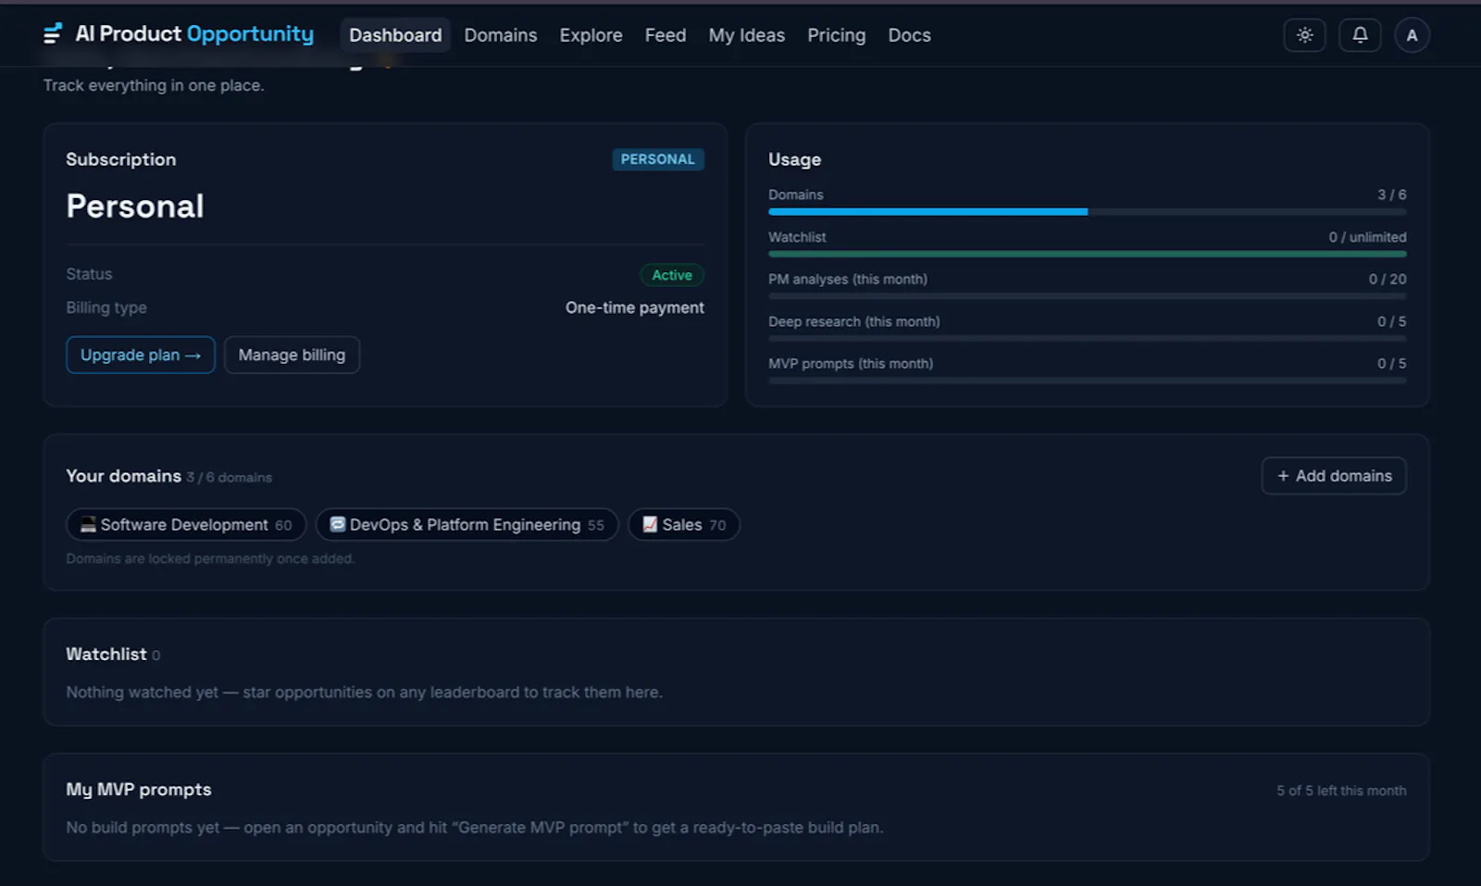Click the 'Subscription' card heading
This screenshot has width=1481, height=886.
pyautogui.click(x=121, y=159)
